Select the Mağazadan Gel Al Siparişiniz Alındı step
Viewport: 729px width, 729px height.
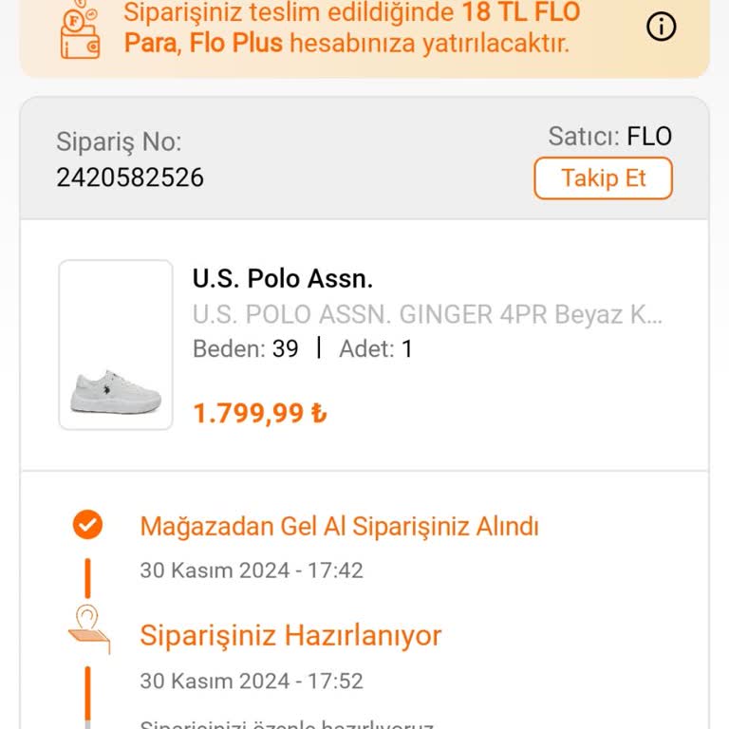tap(340, 527)
